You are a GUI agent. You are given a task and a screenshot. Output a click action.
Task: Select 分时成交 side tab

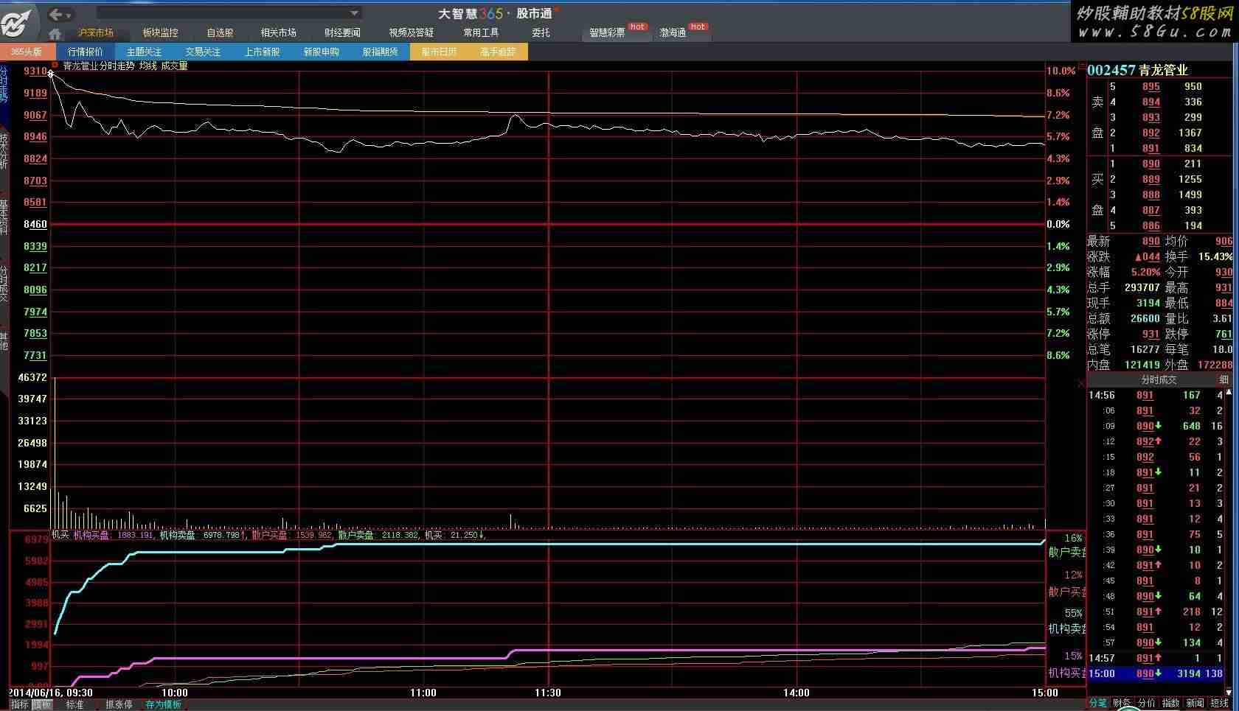click(4, 284)
